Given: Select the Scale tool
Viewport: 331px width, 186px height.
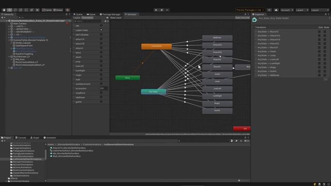Looking at the screenshot, I should coord(21,10).
